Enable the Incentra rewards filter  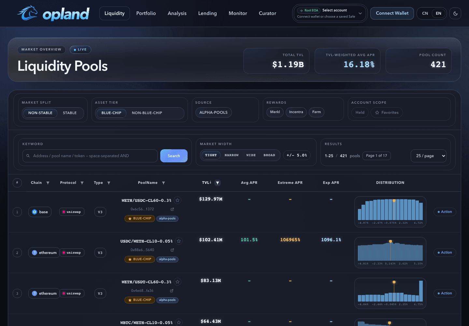coord(296,112)
